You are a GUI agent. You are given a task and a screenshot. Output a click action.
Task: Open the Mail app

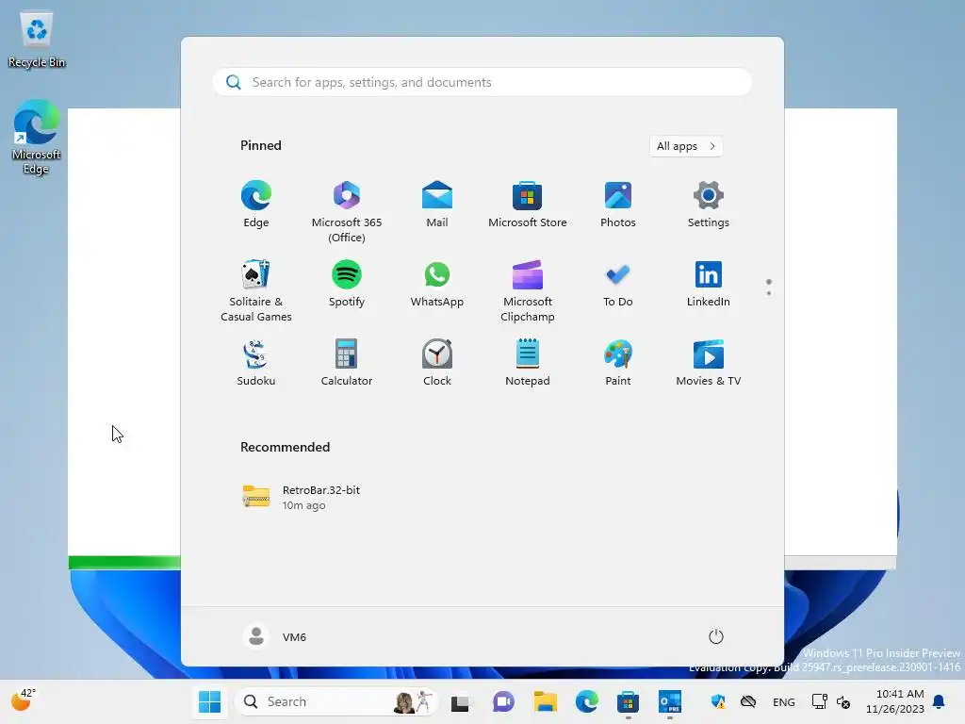pos(437,205)
